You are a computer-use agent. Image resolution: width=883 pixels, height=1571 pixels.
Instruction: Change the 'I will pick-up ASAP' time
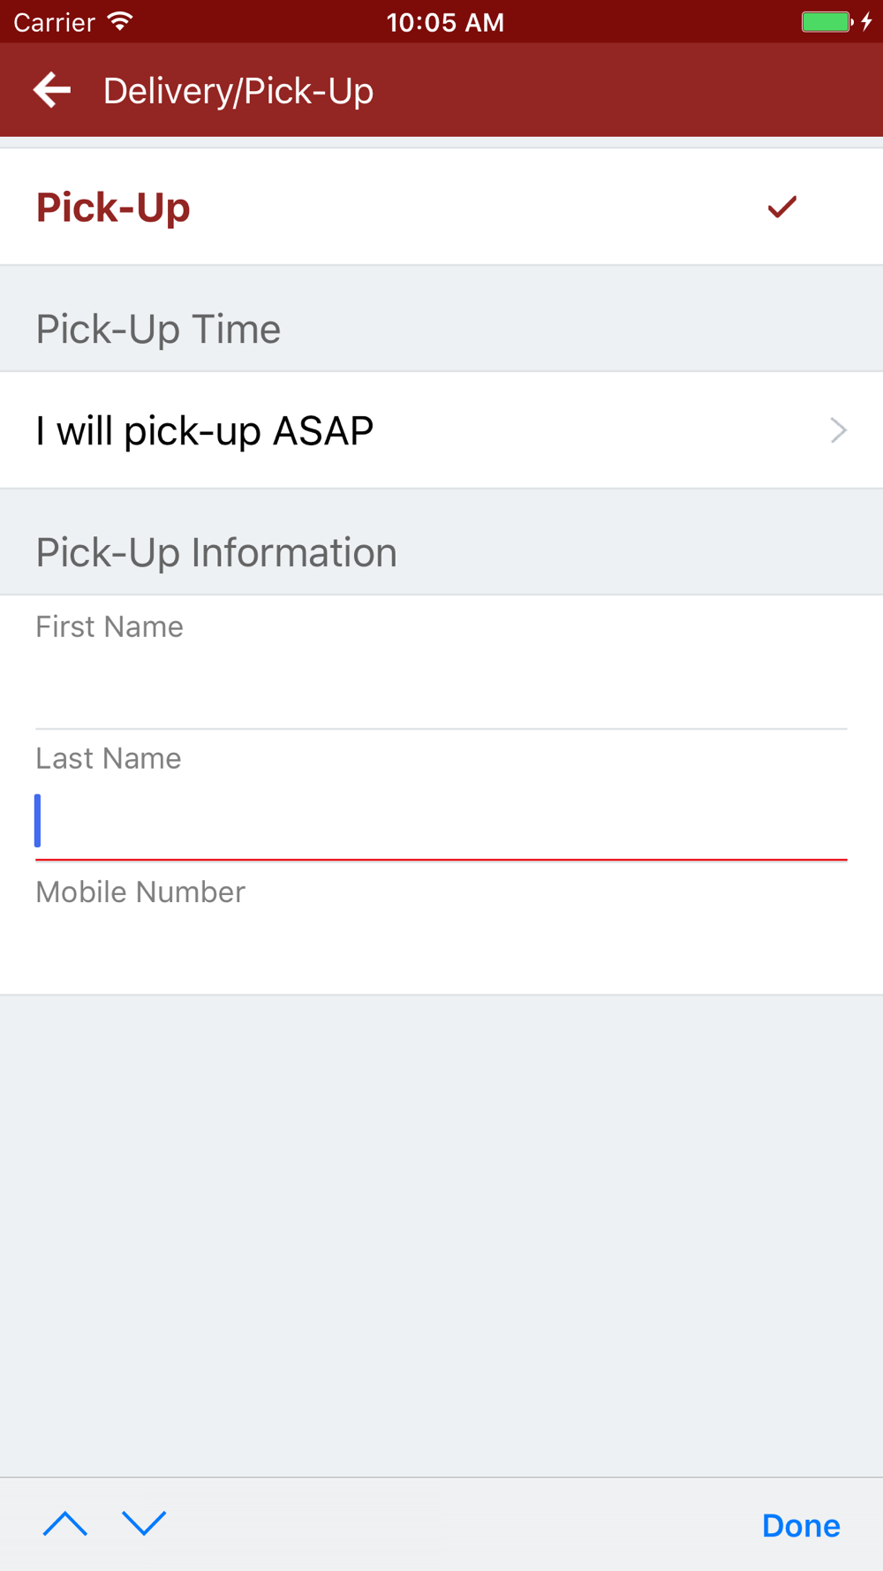click(441, 430)
